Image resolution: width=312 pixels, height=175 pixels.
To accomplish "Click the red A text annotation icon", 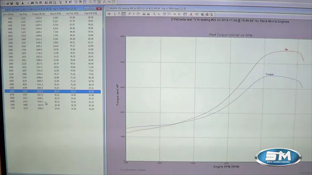I will (x=191, y=14).
